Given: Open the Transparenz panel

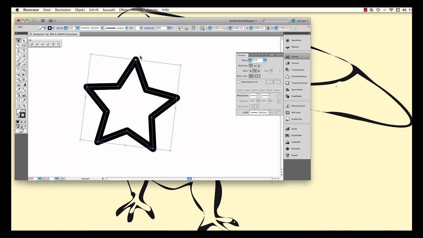Looking at the screenshot, I should pyautogui.click(x=297, y=70).
